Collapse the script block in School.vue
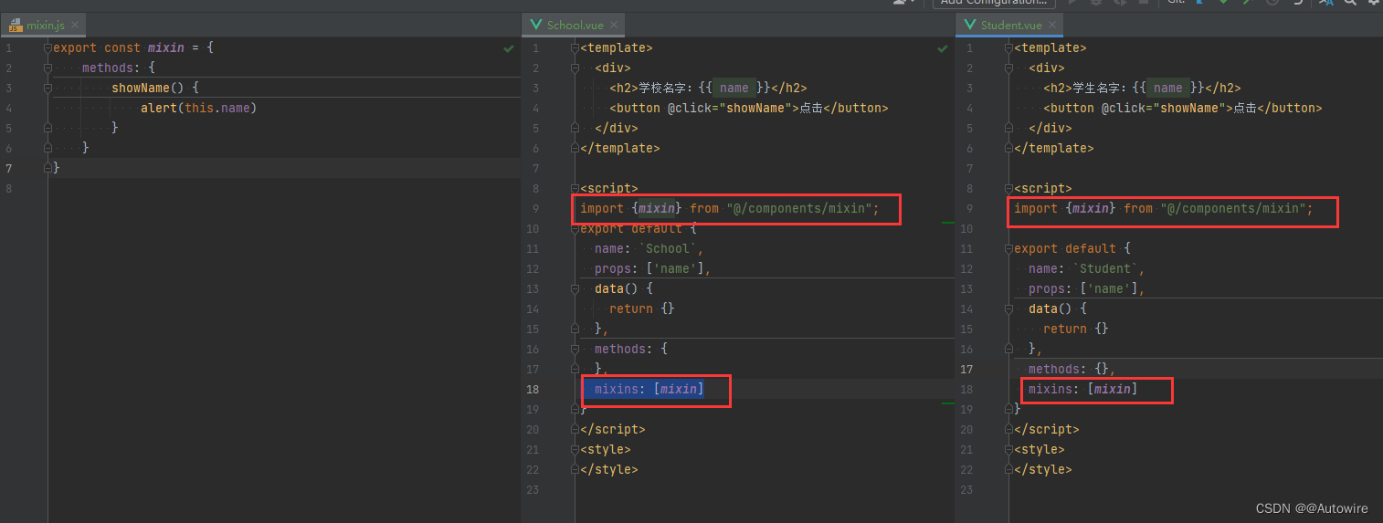Screen dimensions: 1383x523 (575, 188)
